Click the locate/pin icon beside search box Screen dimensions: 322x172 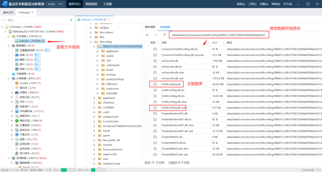point(71,20)
